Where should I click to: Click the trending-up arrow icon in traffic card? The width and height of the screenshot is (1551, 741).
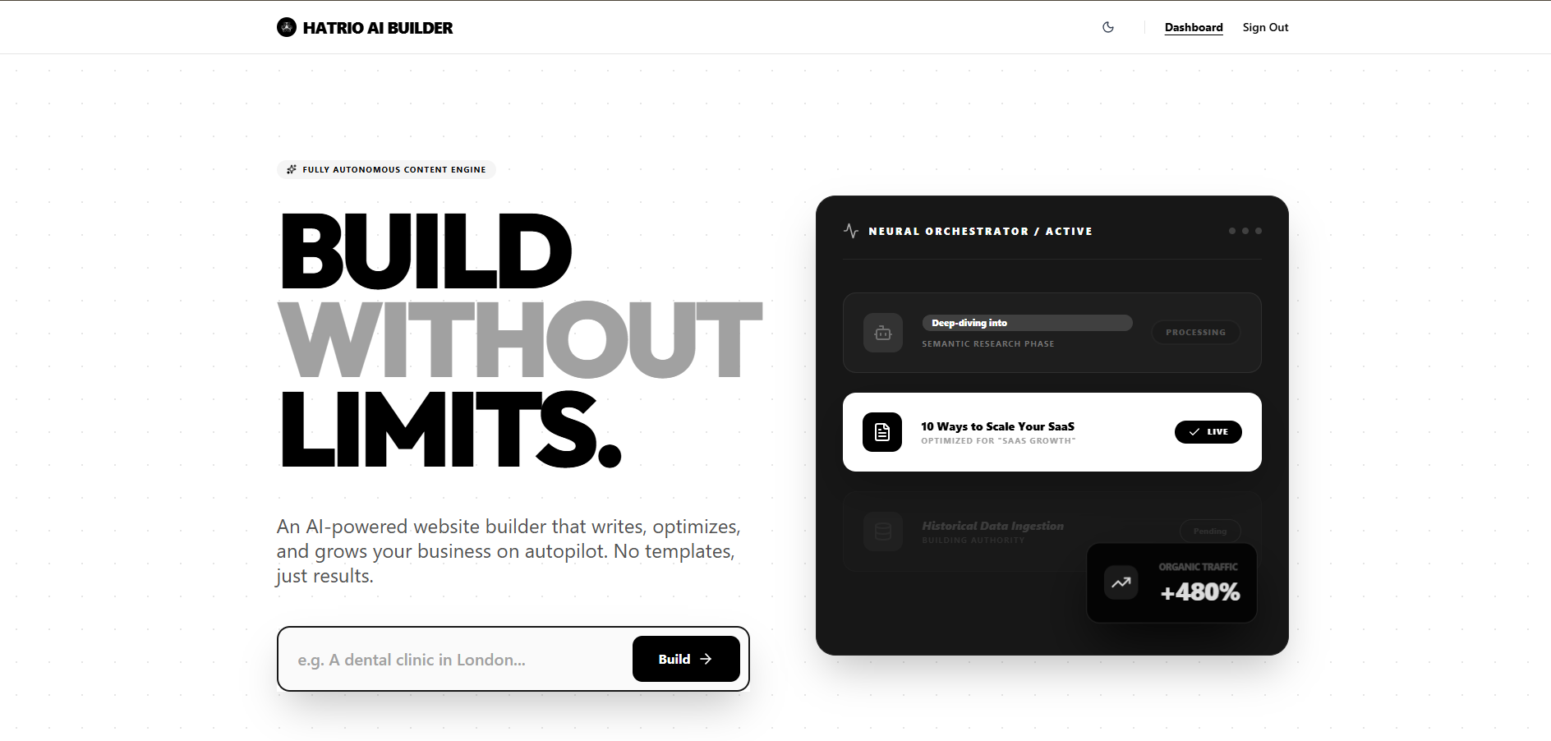coord(1121,582)
